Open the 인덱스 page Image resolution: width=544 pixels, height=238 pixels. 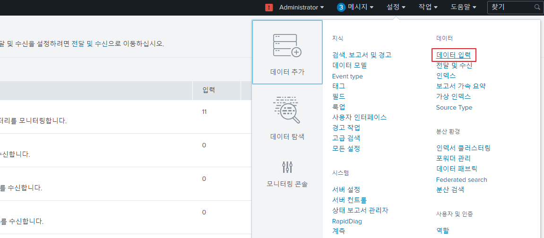(446, 76)
